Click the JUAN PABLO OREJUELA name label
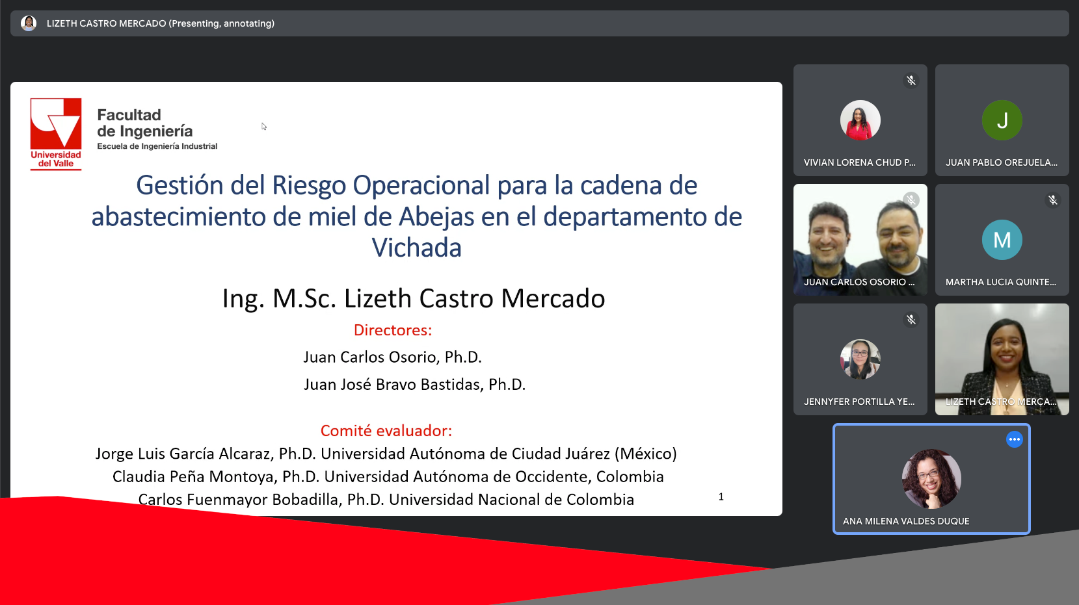The width and height of the screenshot is (1079, 605). (x=1001, y=162)
